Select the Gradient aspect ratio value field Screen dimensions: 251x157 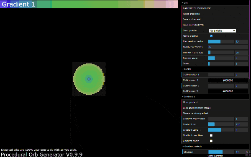pyautogui.click(x=241, y=119)
